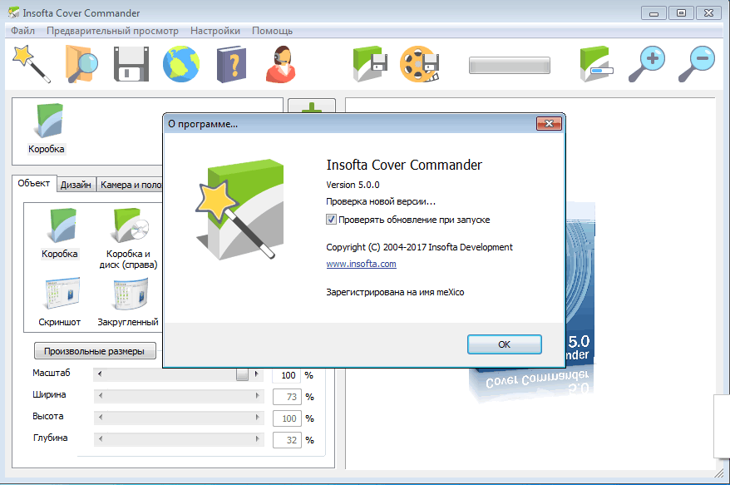Viewport: 730px width, 485px height.
Task: Click the box render settings icon
Action: click(x=596, y=64)
